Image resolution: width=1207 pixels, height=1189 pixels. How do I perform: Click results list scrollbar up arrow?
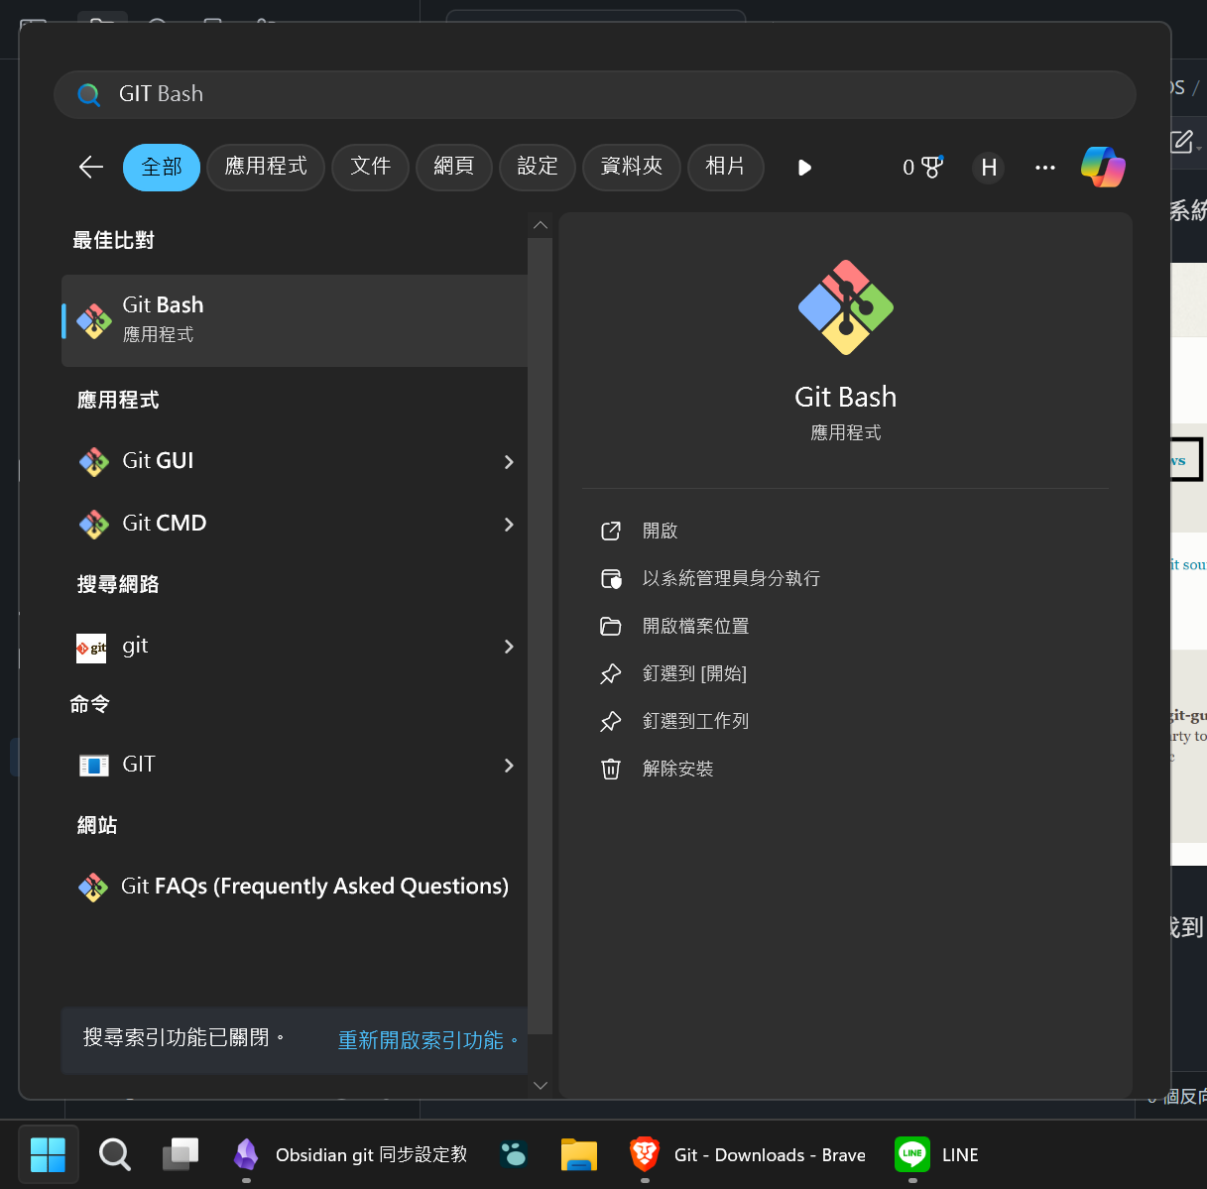tap(541, 225)
